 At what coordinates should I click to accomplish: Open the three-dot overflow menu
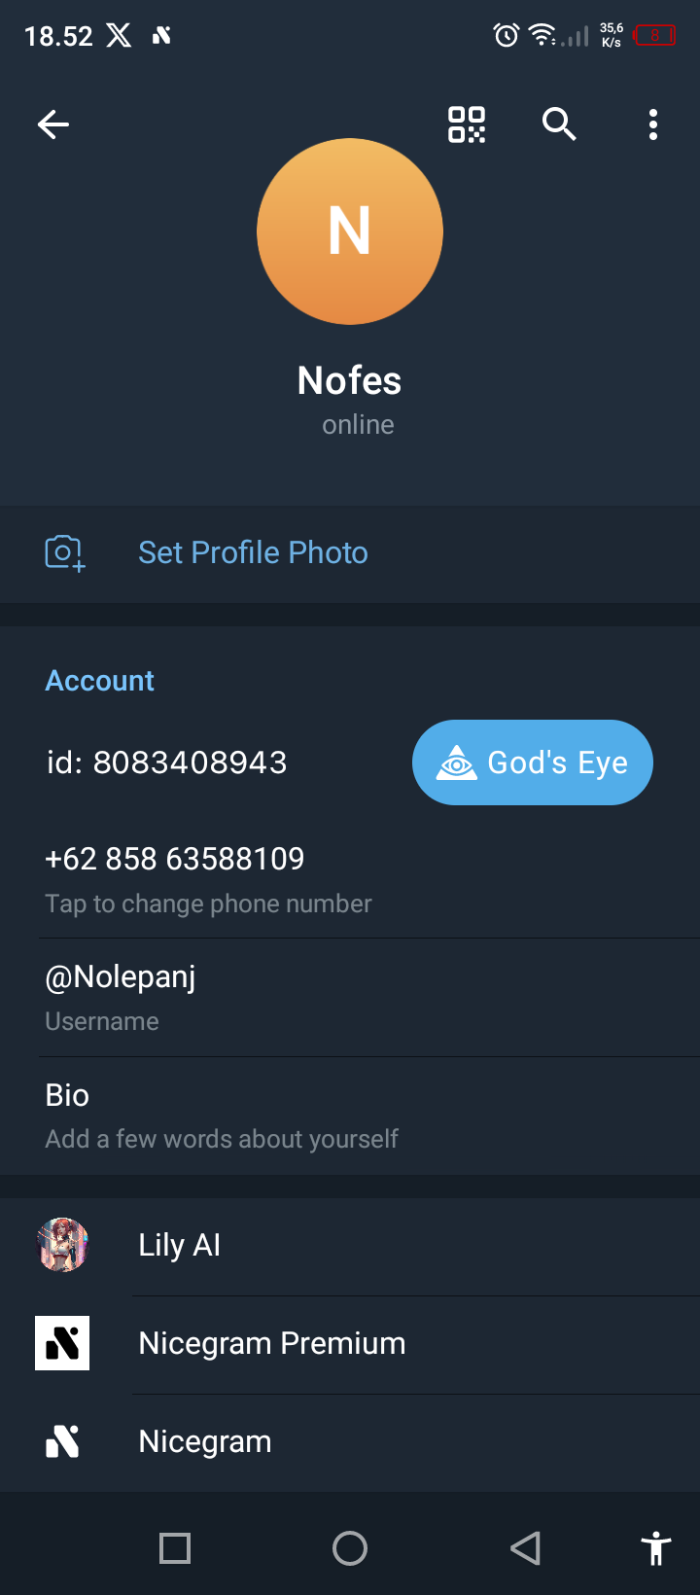tap(652, 124)
